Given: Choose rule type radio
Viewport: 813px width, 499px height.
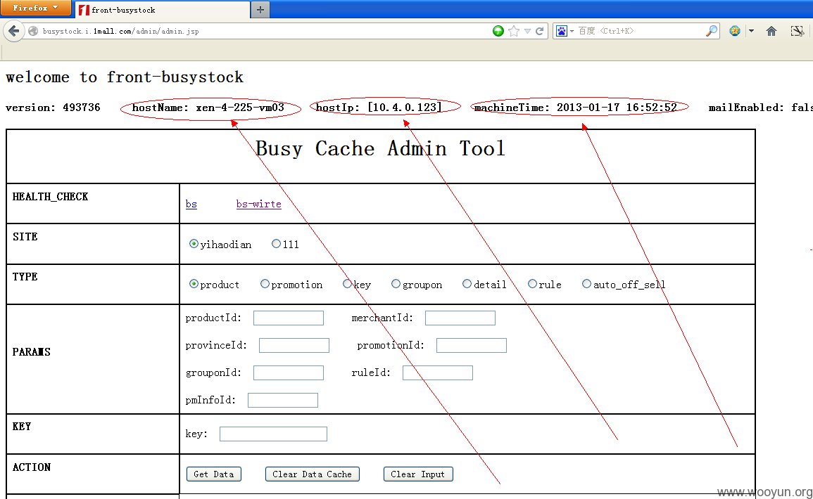Looking at the screenshot, I should pyautogui.click(x=532, y=284).
